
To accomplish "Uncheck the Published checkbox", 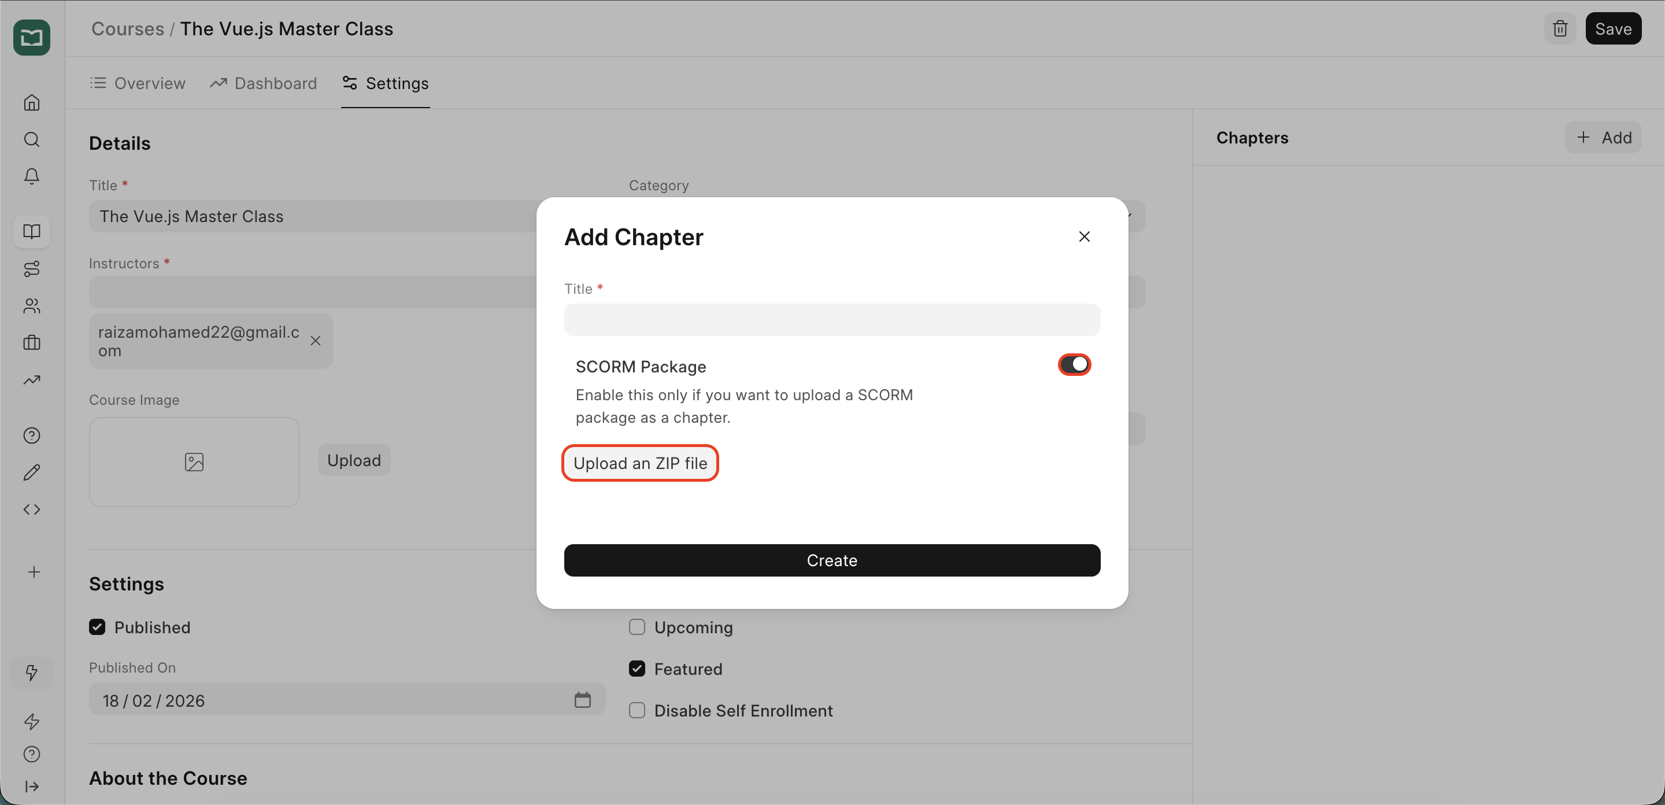I will [x=98, y=627].
